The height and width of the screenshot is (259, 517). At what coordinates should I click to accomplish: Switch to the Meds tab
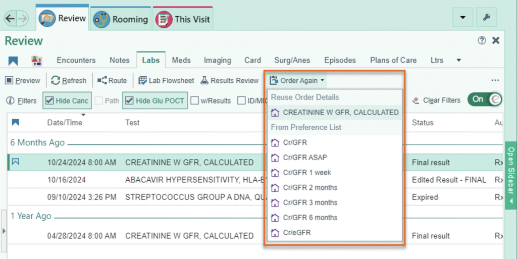[181, 60]
